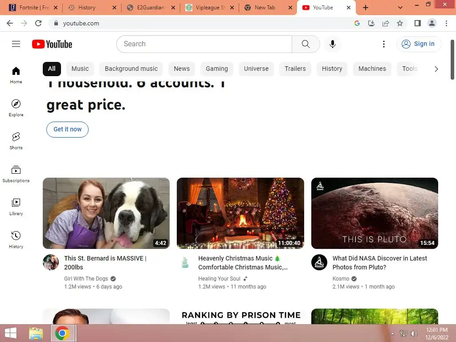
Task: Click the search magnifier button
Action: click(x=305, y=44)
